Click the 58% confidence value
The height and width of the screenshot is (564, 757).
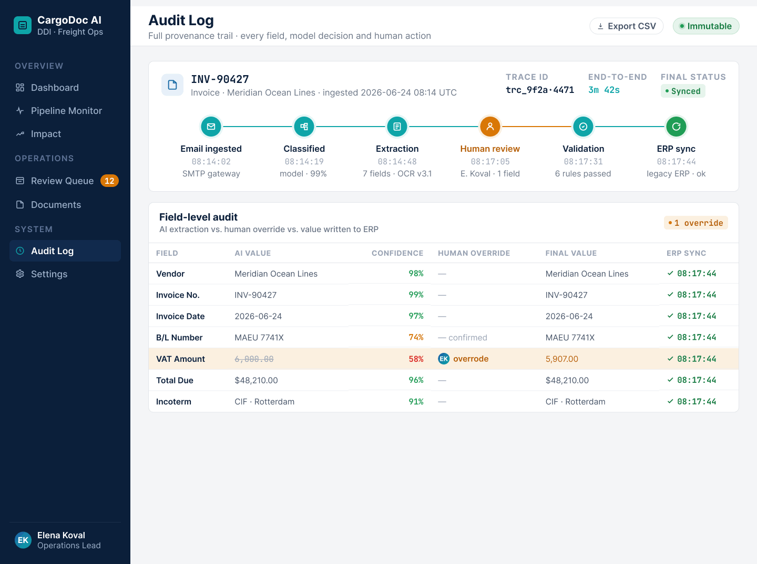coord(416,359)
